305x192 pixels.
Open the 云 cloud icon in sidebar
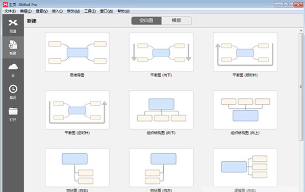pyautogui.click(x=13, y=67)
